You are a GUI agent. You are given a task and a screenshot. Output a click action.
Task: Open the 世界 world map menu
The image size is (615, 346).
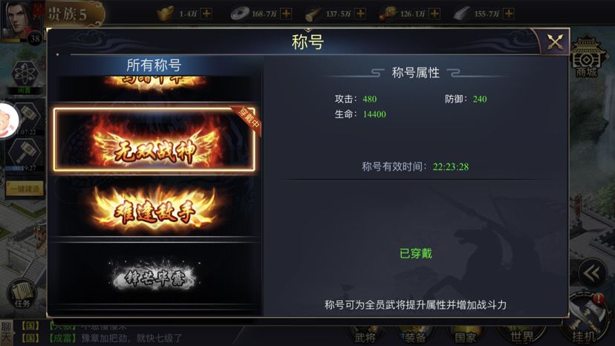pyautogui.click(x=522, y=336)
